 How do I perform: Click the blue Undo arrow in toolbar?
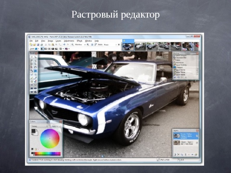coord(64,45)
